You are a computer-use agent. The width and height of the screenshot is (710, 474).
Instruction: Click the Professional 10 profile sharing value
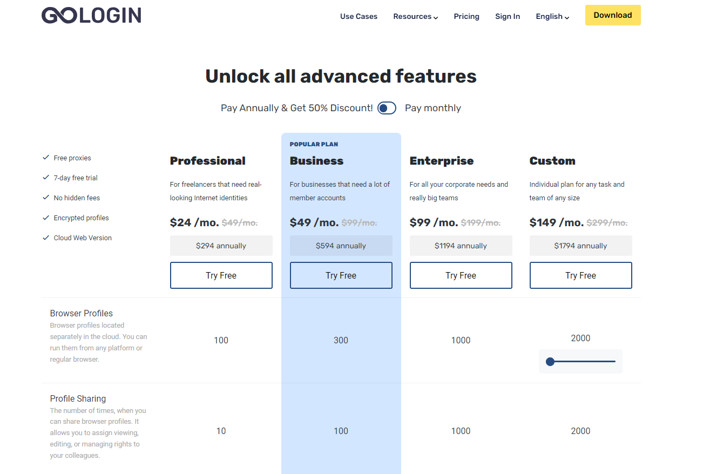221,431
